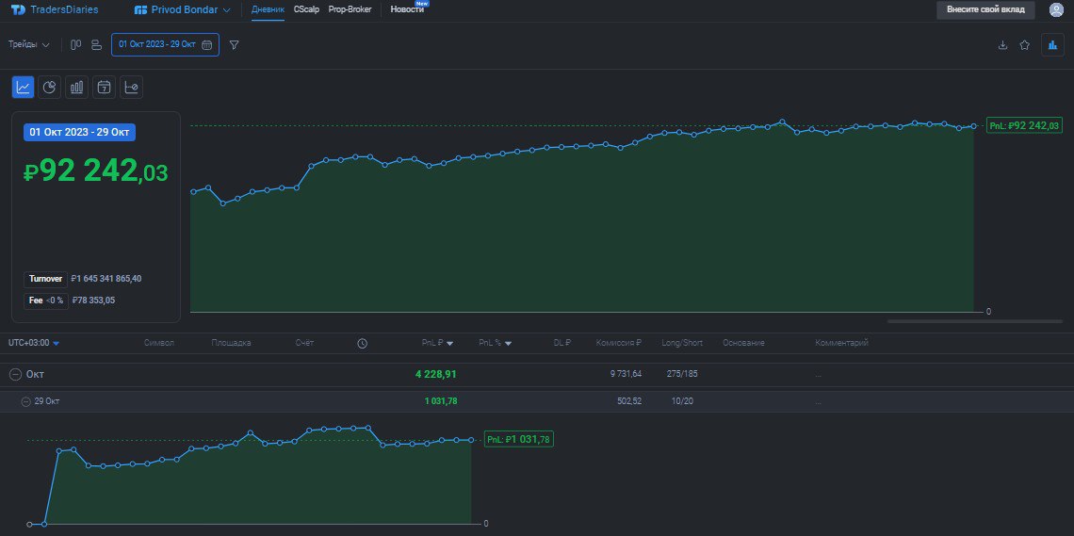This screenshot has height=536, width=1074.
Task: Click the DL ₽ column header
Action: tap(562, 343)
